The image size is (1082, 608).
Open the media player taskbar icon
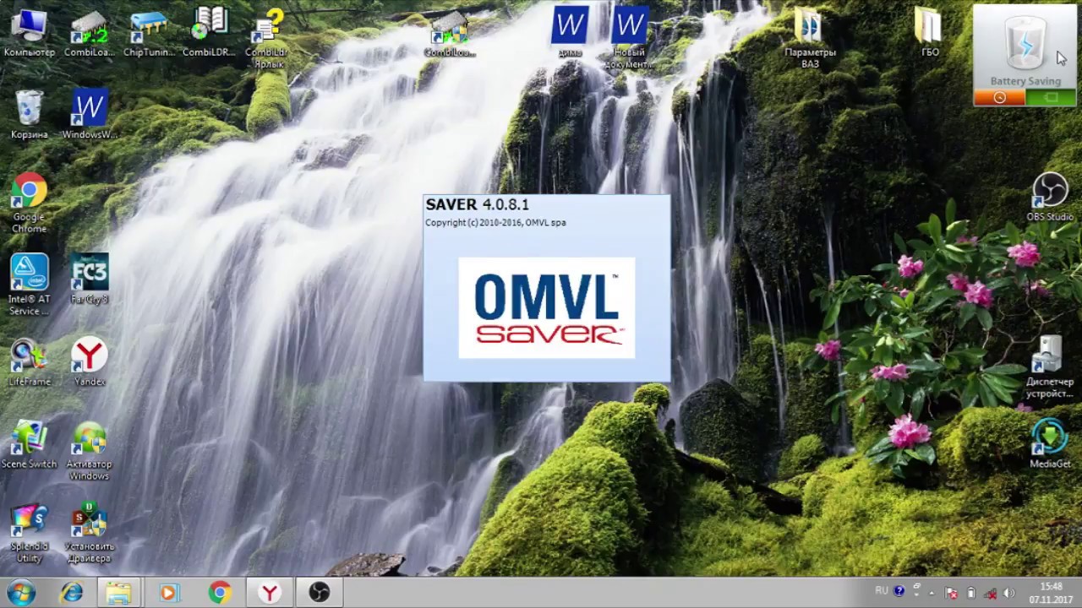coord(168,593)
